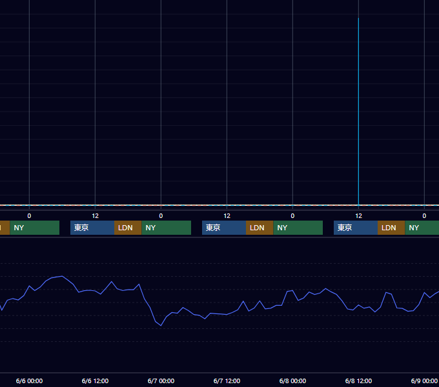Click the NY session block ending 6/6 morning
This screenshot has height=387, width=439.
click(x=35, y=228)
